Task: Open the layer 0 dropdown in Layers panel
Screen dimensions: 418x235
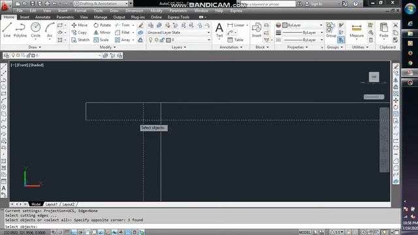Action: click(x=178, y=40)
